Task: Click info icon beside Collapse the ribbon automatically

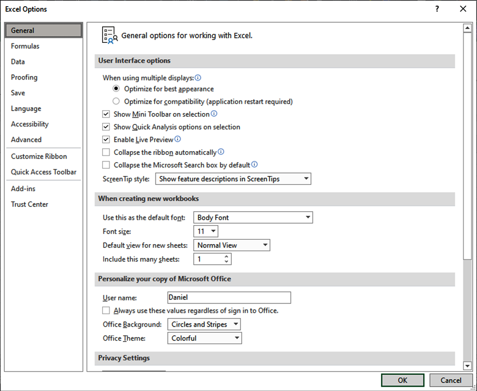Action: click(221, 153)
